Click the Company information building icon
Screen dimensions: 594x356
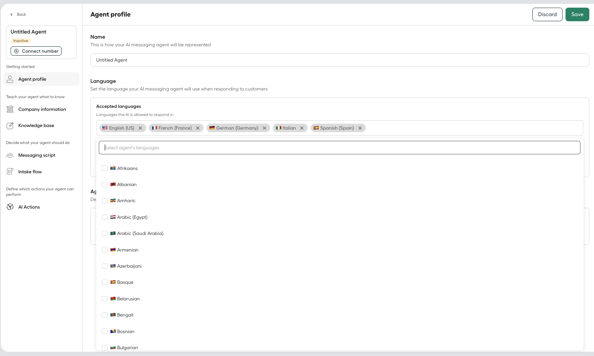(10, 109)
